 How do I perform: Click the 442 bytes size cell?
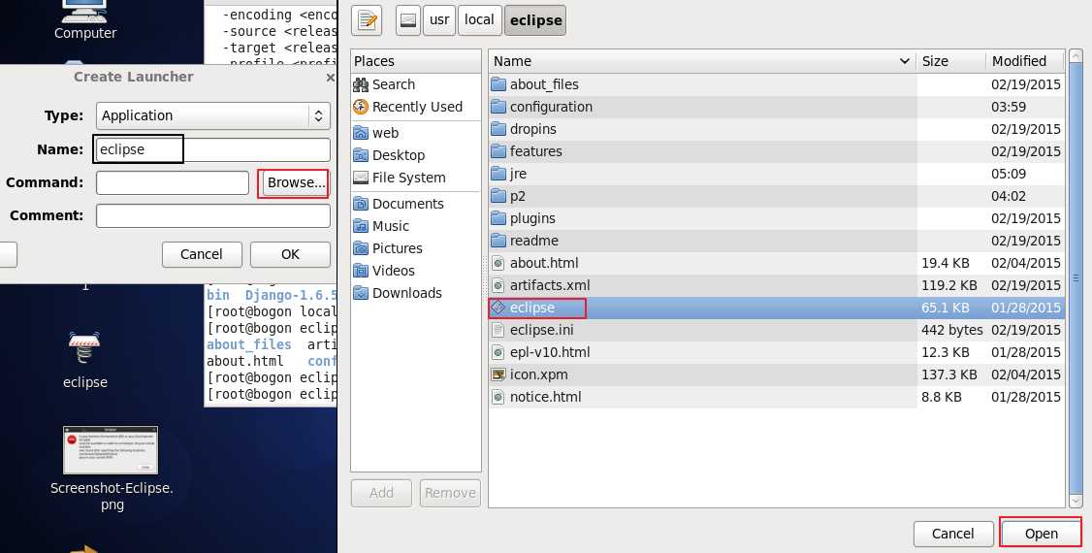952,330
